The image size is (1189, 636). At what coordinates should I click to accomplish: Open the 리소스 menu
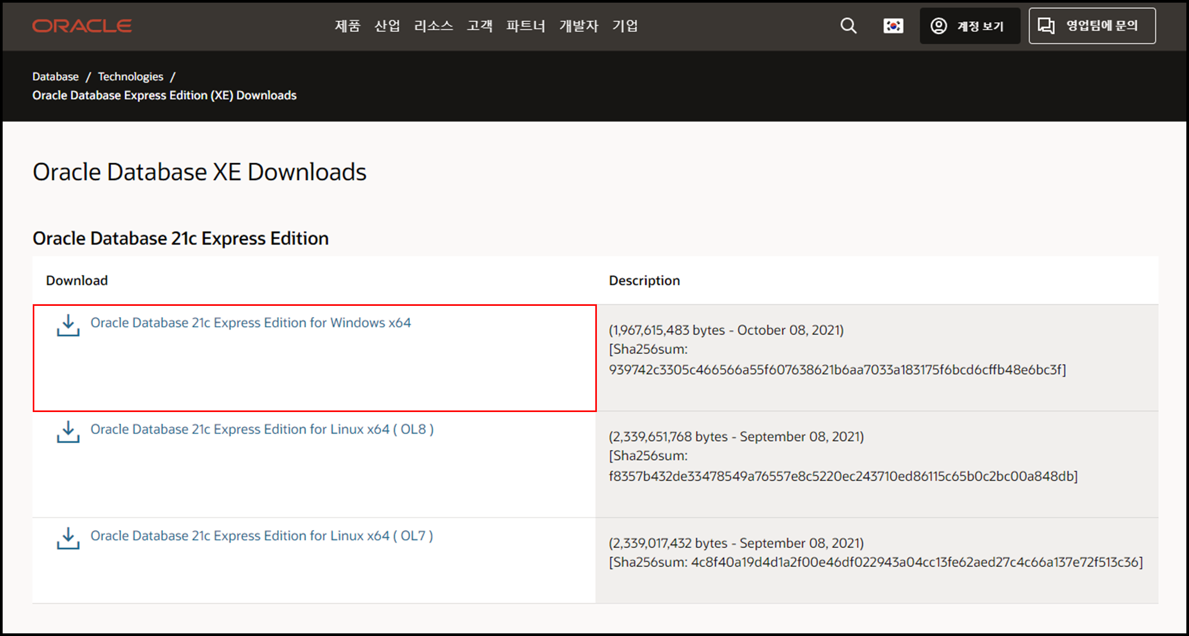[433, 26]
